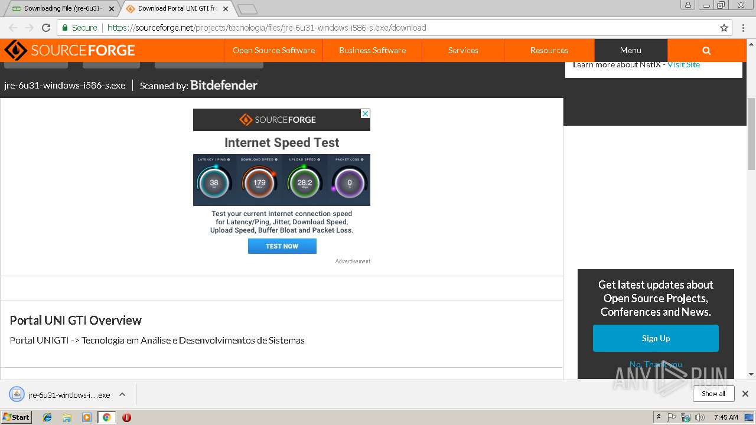Click No, Thank you link
This screenshot has width=756, height=425.
pos(656,364)
